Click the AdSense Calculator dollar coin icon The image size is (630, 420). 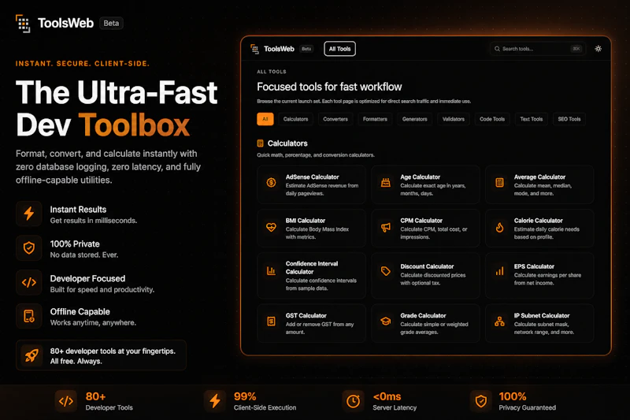tap(271, 183)
